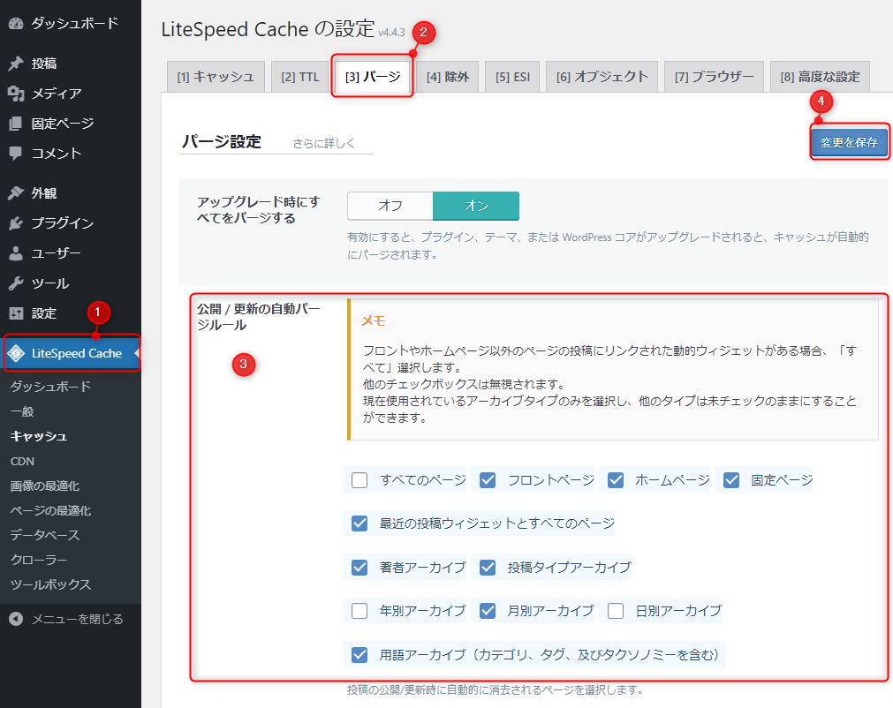This screenshot has height=708, width=893.
Task: Open the データベース submenu item
Action: pos(45,536)
